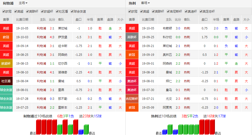Click 欧冠 tag for 阿贾克 match
Viewport: 252px width, 135px height.
132,108
